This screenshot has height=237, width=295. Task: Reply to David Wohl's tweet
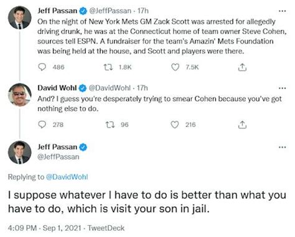[42, 125]
